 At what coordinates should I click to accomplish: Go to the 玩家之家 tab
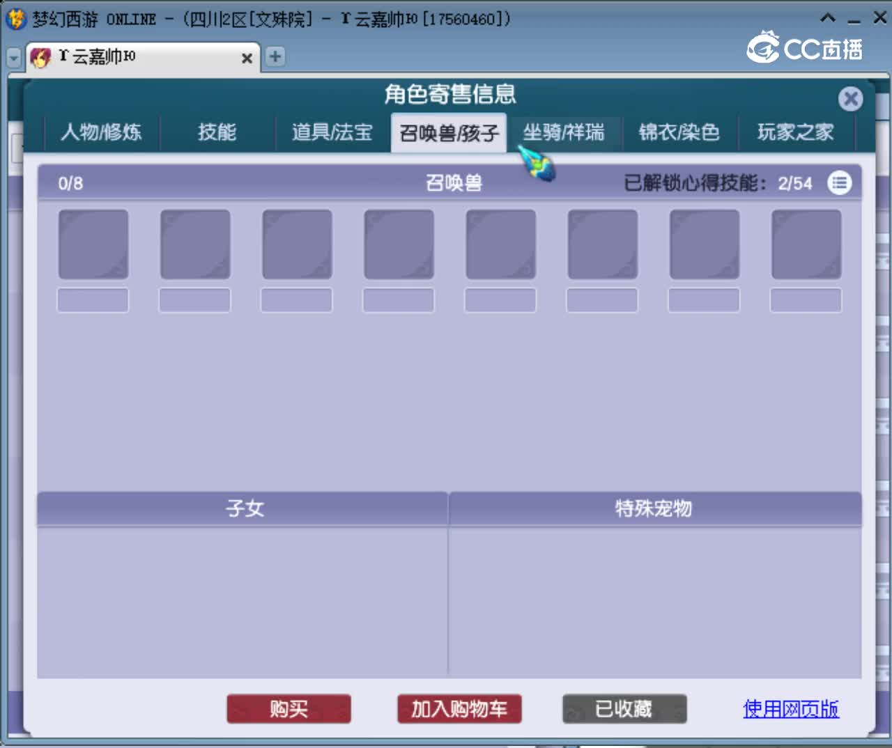796,132
